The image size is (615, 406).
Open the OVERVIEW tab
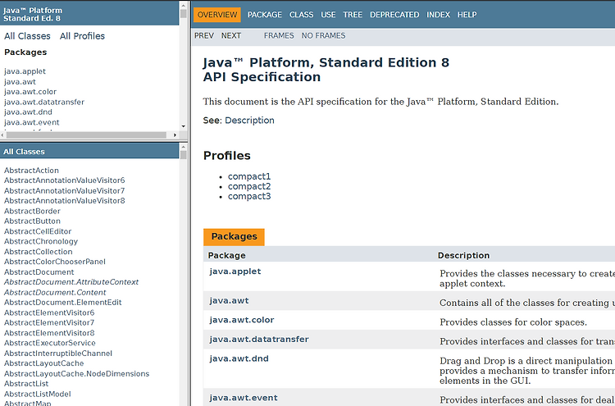(217, 15)
